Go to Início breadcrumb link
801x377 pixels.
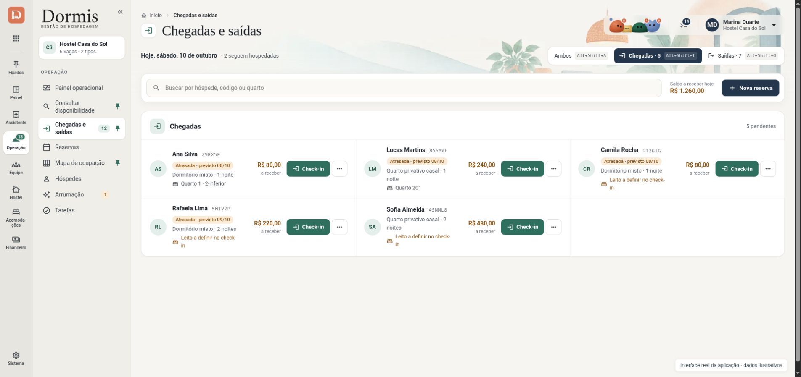tap(152, 16)
